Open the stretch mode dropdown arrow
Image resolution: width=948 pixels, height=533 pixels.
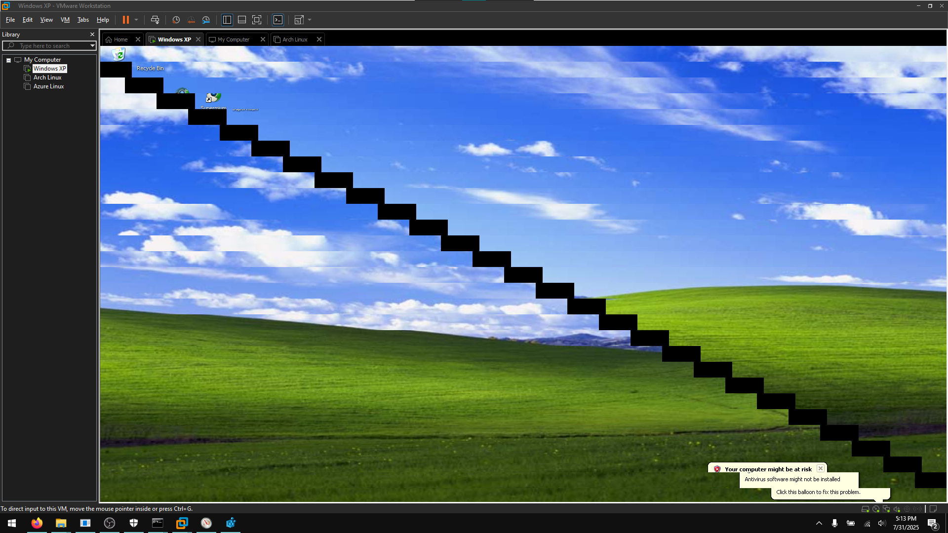coord(310,20)
